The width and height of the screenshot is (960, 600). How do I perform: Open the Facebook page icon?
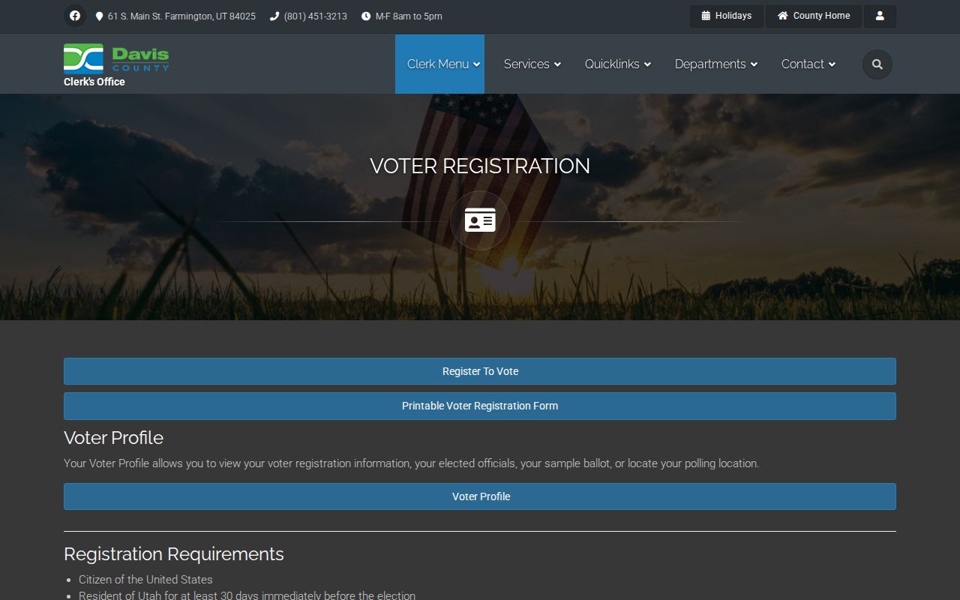pyautogui.click(x=75, y=16)
